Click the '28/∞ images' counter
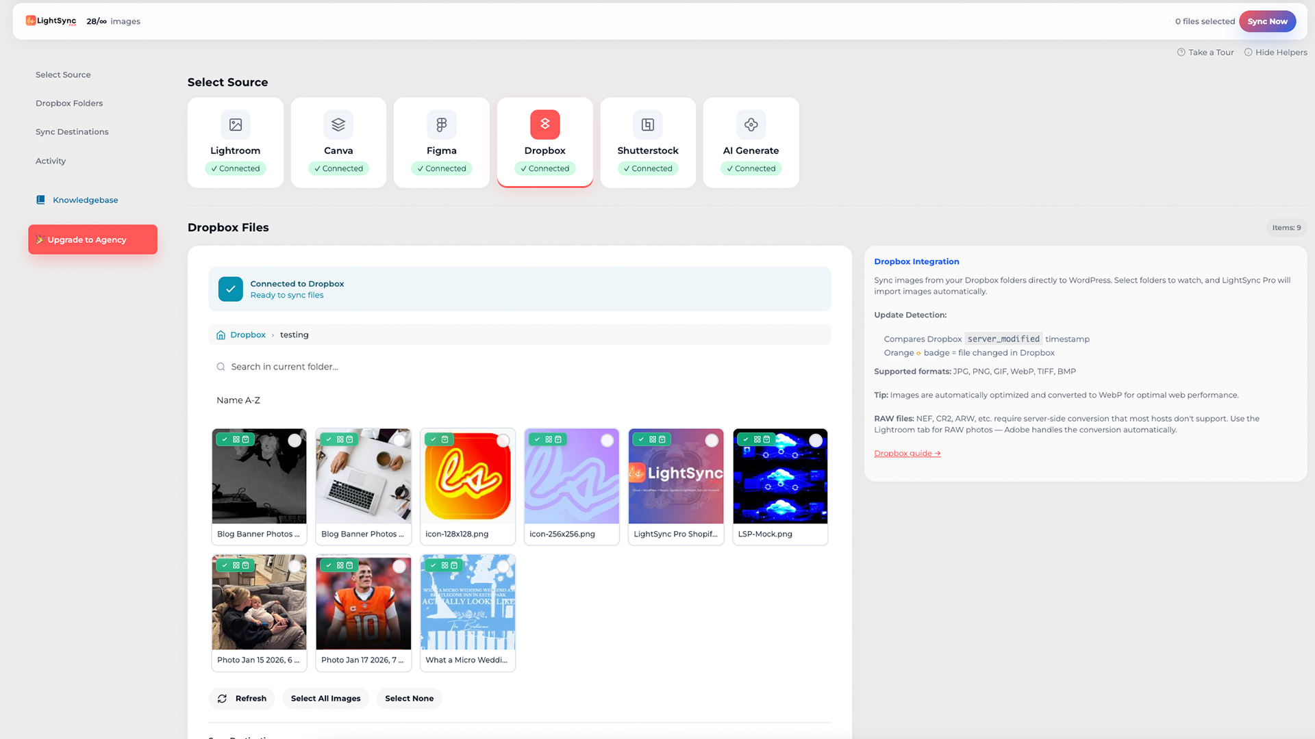Screen dimensions: 1315x739 113,21
